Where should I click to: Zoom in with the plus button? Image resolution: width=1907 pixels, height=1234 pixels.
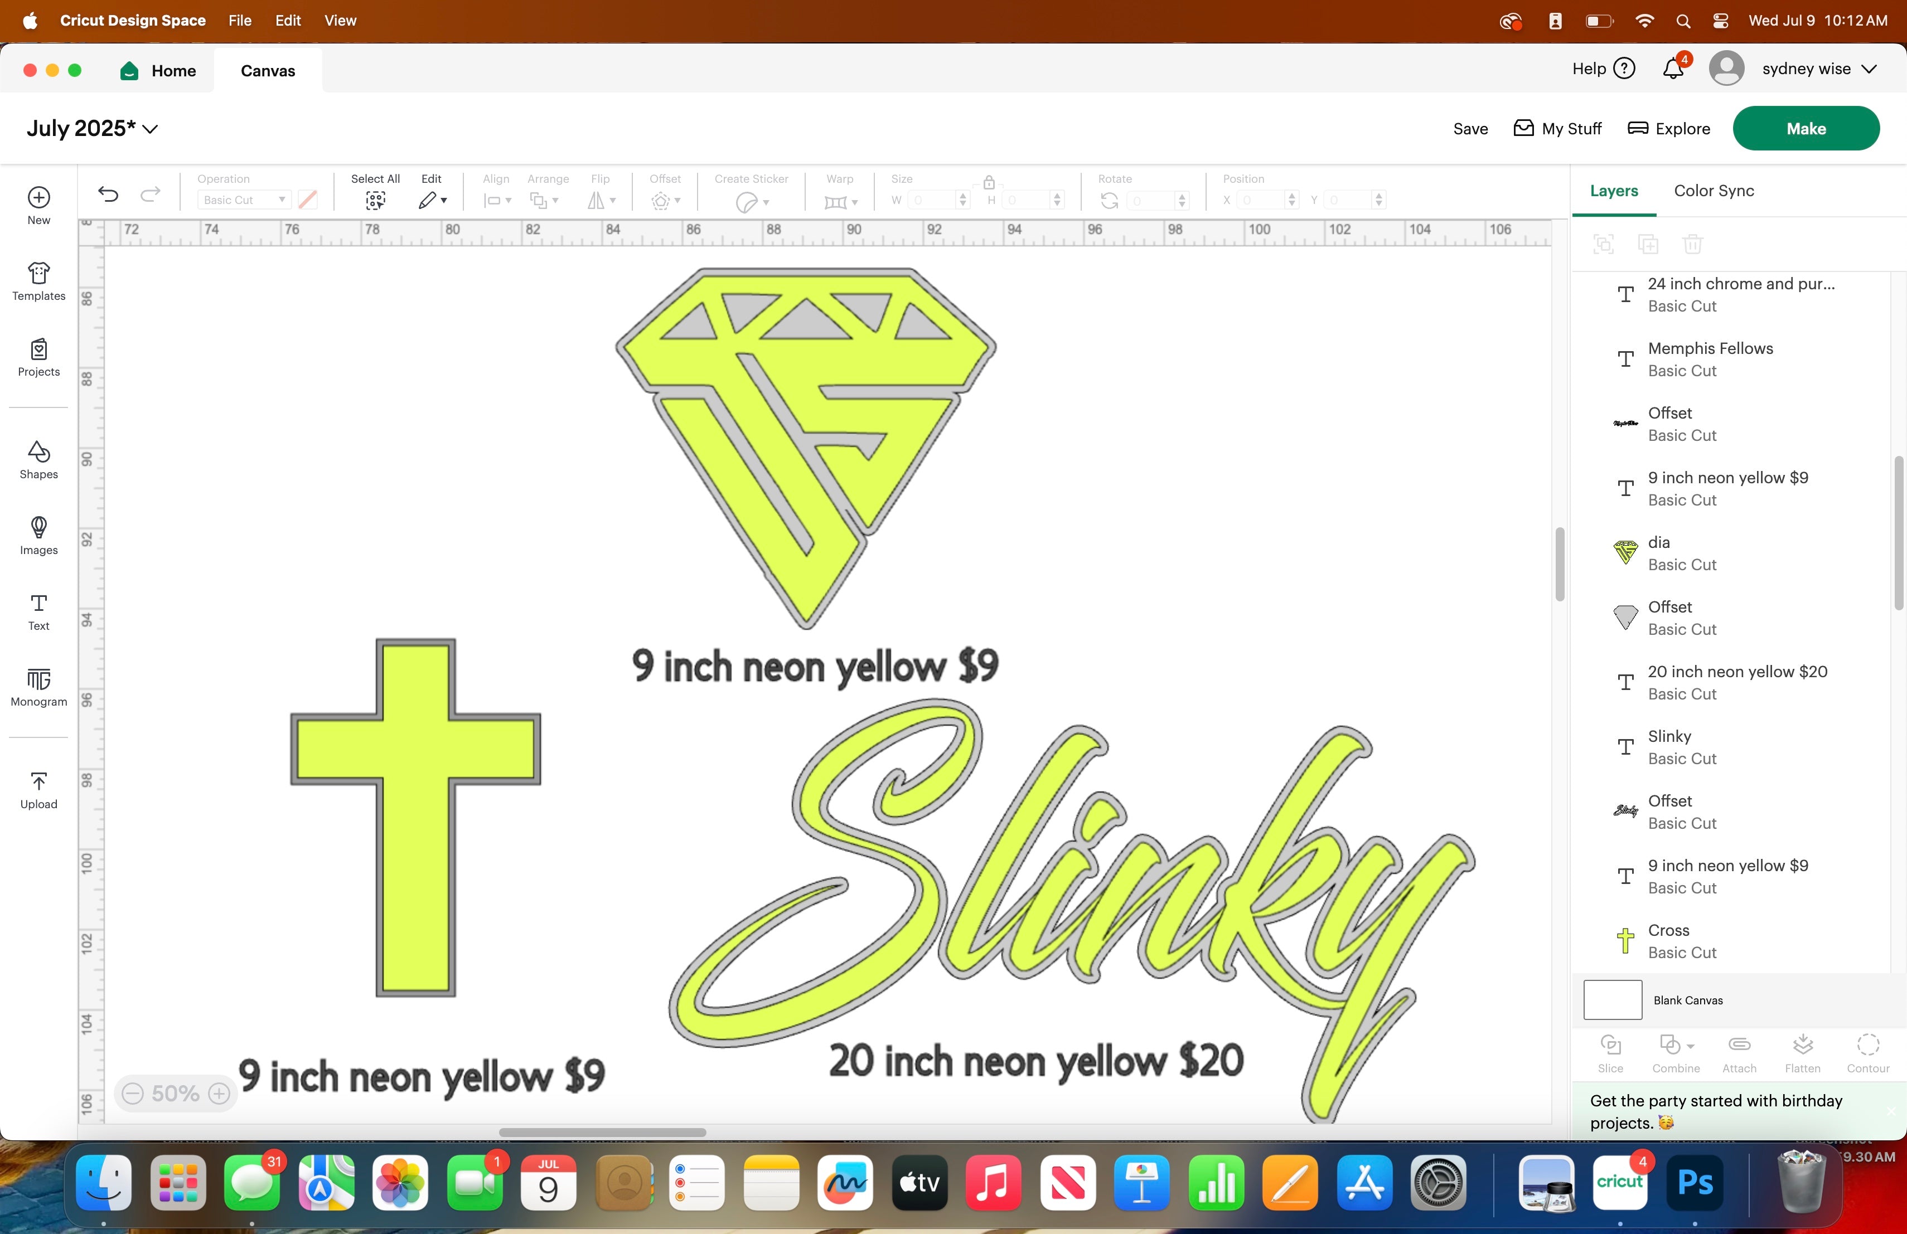(219, 1093)
